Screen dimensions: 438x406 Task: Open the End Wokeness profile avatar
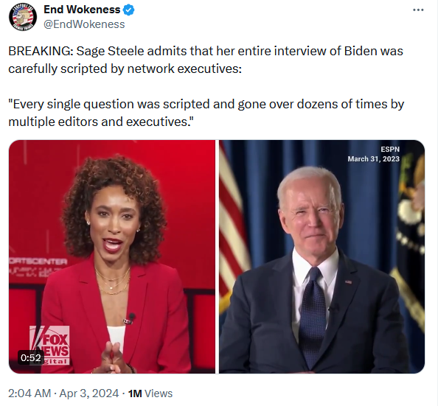(x=23, y=17)
